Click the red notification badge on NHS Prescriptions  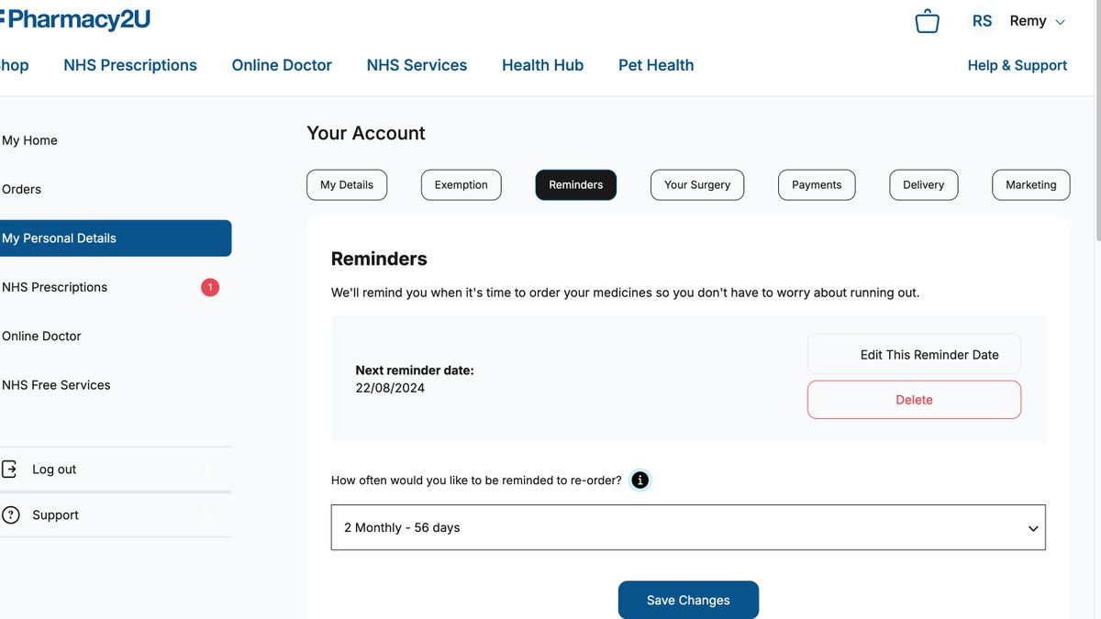[x=210, y=287]
